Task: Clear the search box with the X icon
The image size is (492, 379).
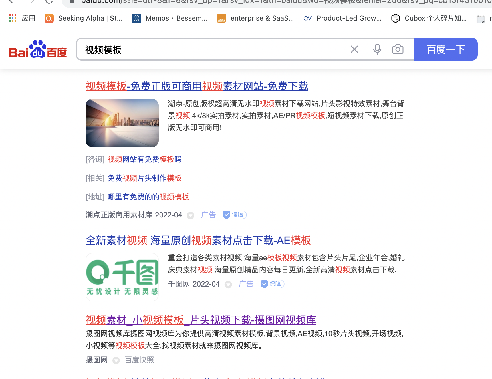Action: pos(354,49)
